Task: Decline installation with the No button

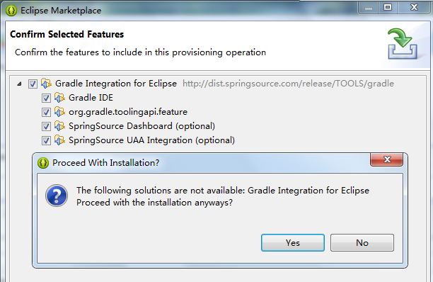Action: coord(362,243)
